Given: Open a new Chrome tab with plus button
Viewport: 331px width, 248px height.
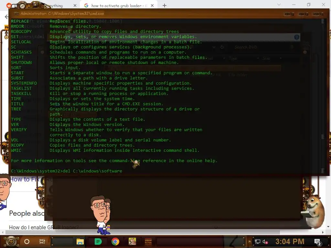Looking at the screenshot, I should tap(165, 6).
